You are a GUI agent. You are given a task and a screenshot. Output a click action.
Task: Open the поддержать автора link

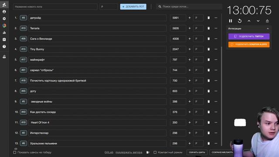click(x=129, y=152)
